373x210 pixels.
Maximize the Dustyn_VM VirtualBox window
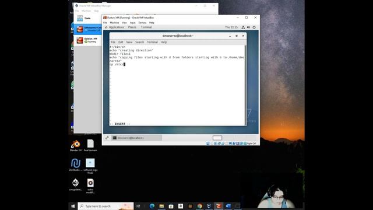247,17
